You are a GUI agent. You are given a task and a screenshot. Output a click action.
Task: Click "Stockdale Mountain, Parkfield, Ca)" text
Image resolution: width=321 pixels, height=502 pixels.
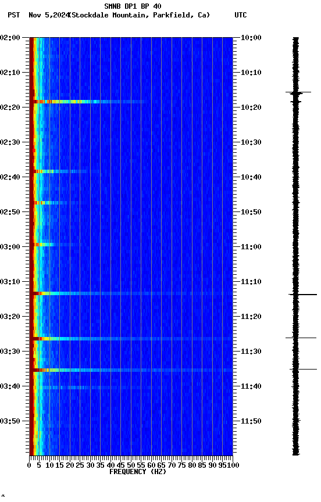tap(140, 15)
